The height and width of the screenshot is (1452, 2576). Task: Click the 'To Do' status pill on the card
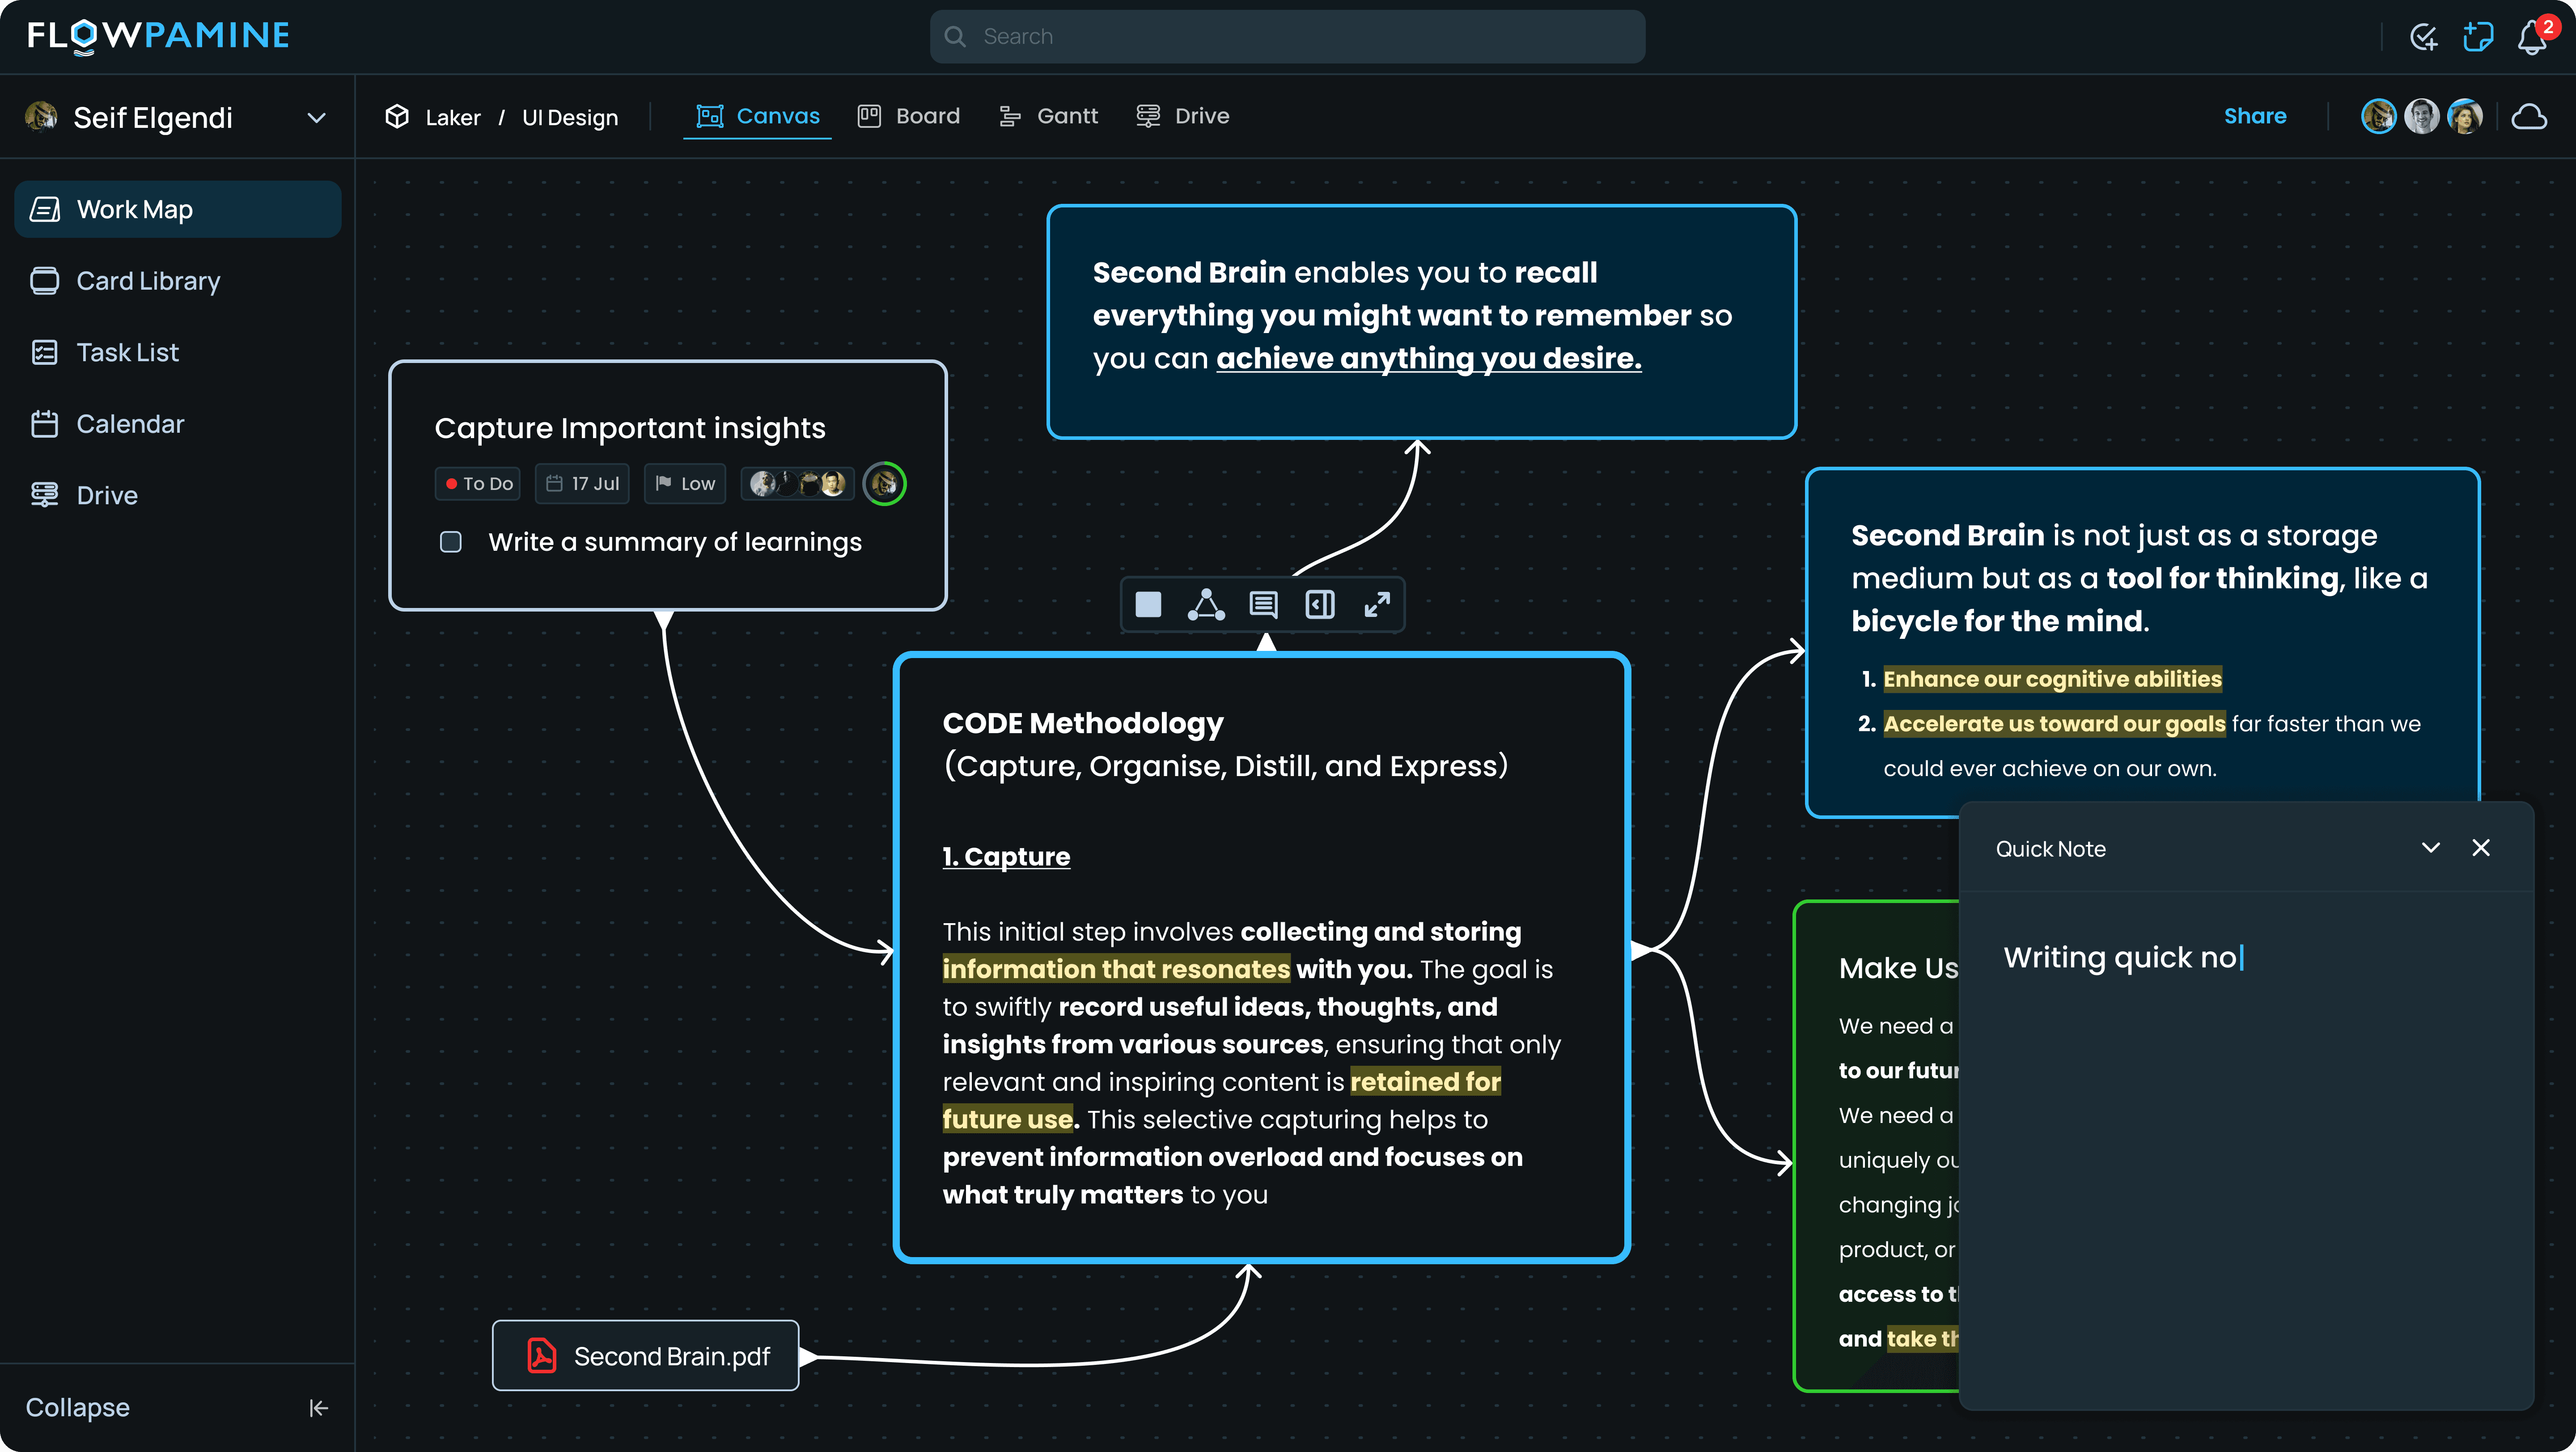[477, 483]
